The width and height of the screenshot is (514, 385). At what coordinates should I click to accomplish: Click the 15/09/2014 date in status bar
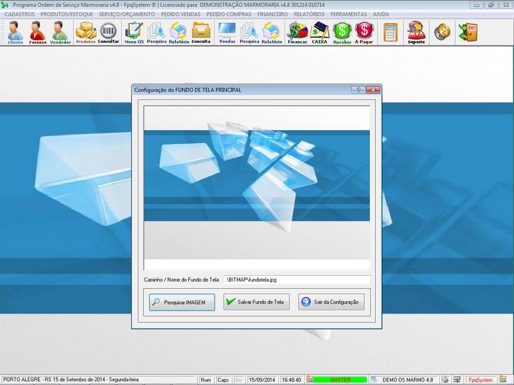coord(262,380)
